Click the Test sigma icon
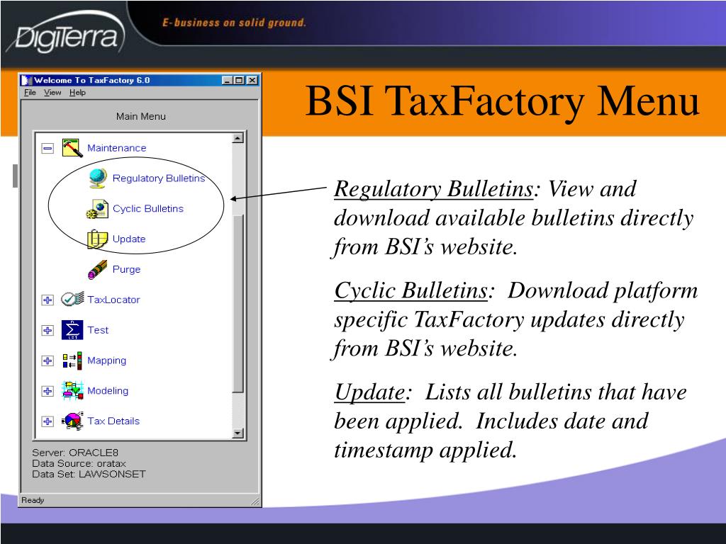Image resolution: width=726 pixels, height=544 pixels. [72, 330]
